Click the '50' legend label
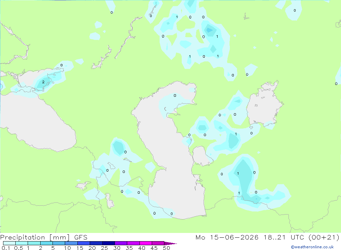 [x=166, y=248]
